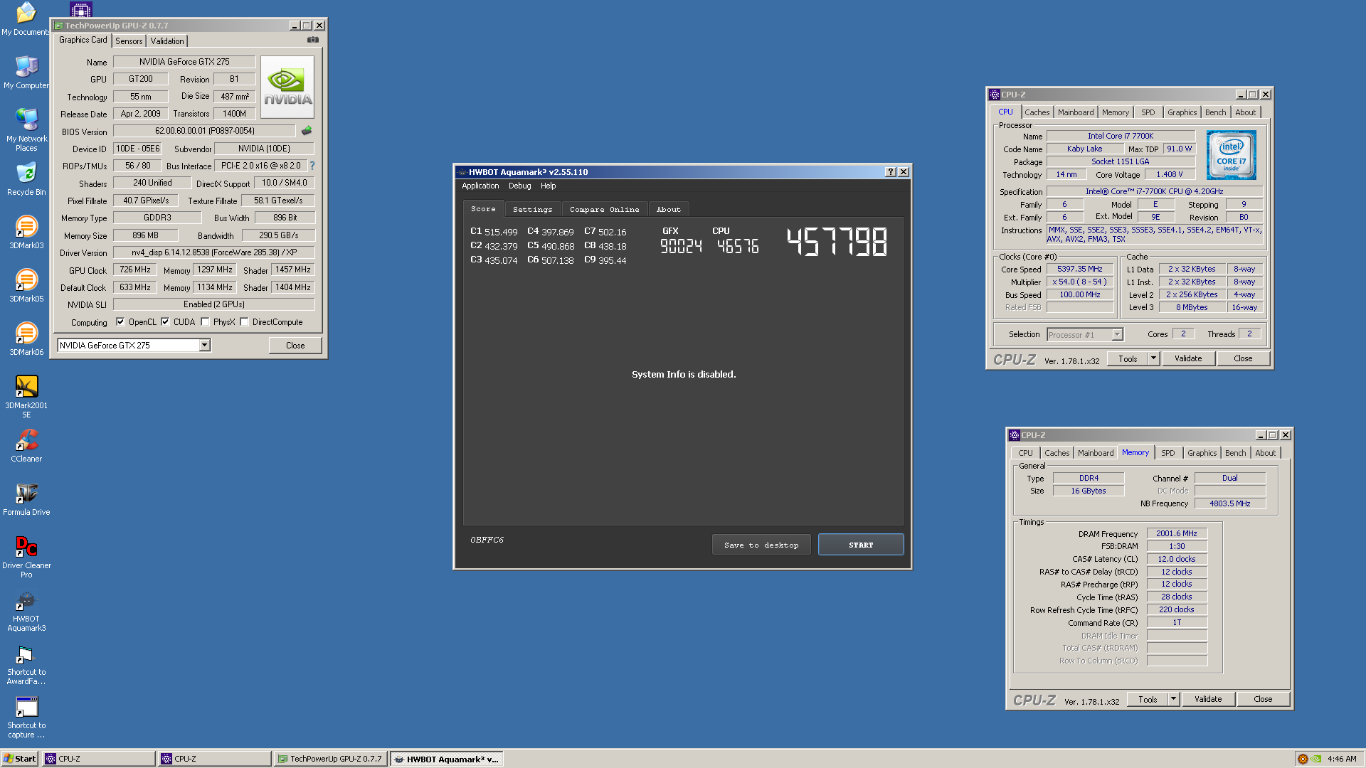The image size is (1366, 768).
Task: Click the orange gear system tray icon
Action: click(1303, 759)
